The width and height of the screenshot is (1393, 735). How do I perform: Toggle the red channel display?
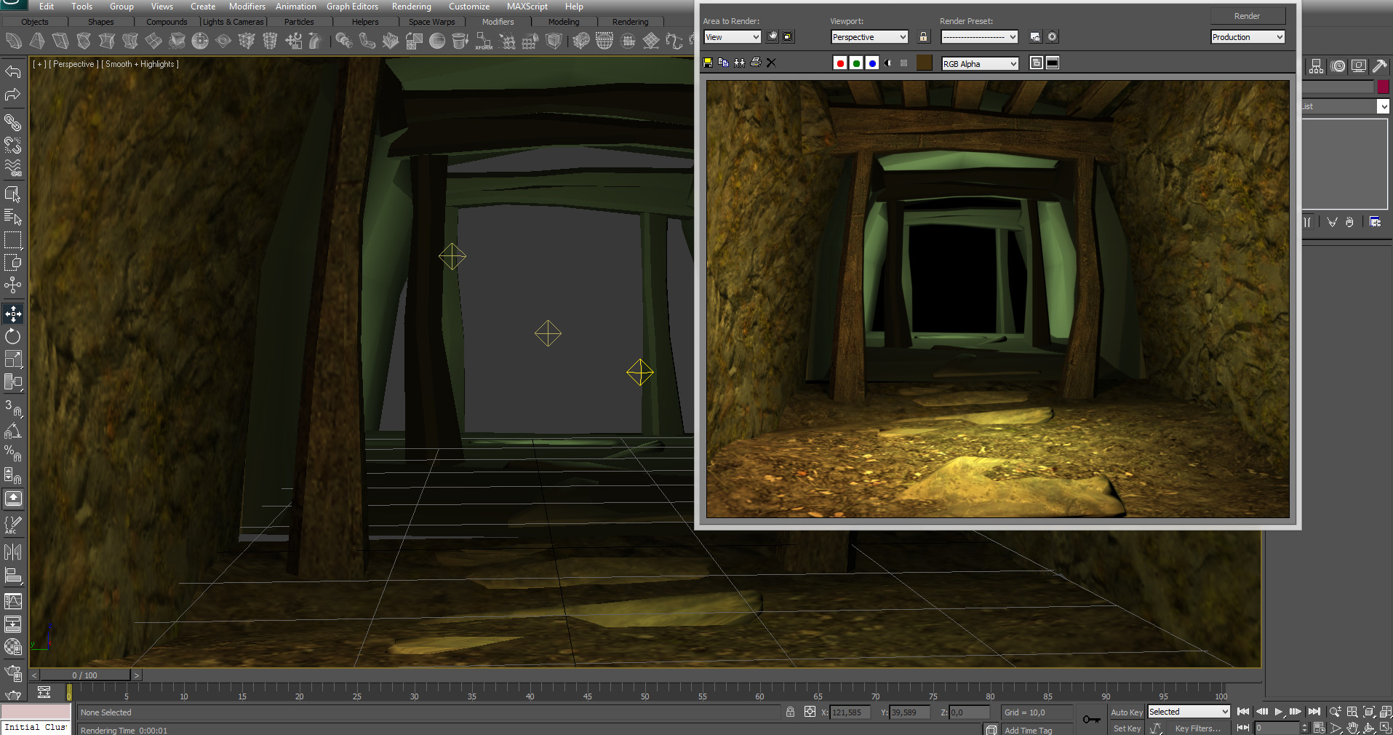click(x=840, y=63)
